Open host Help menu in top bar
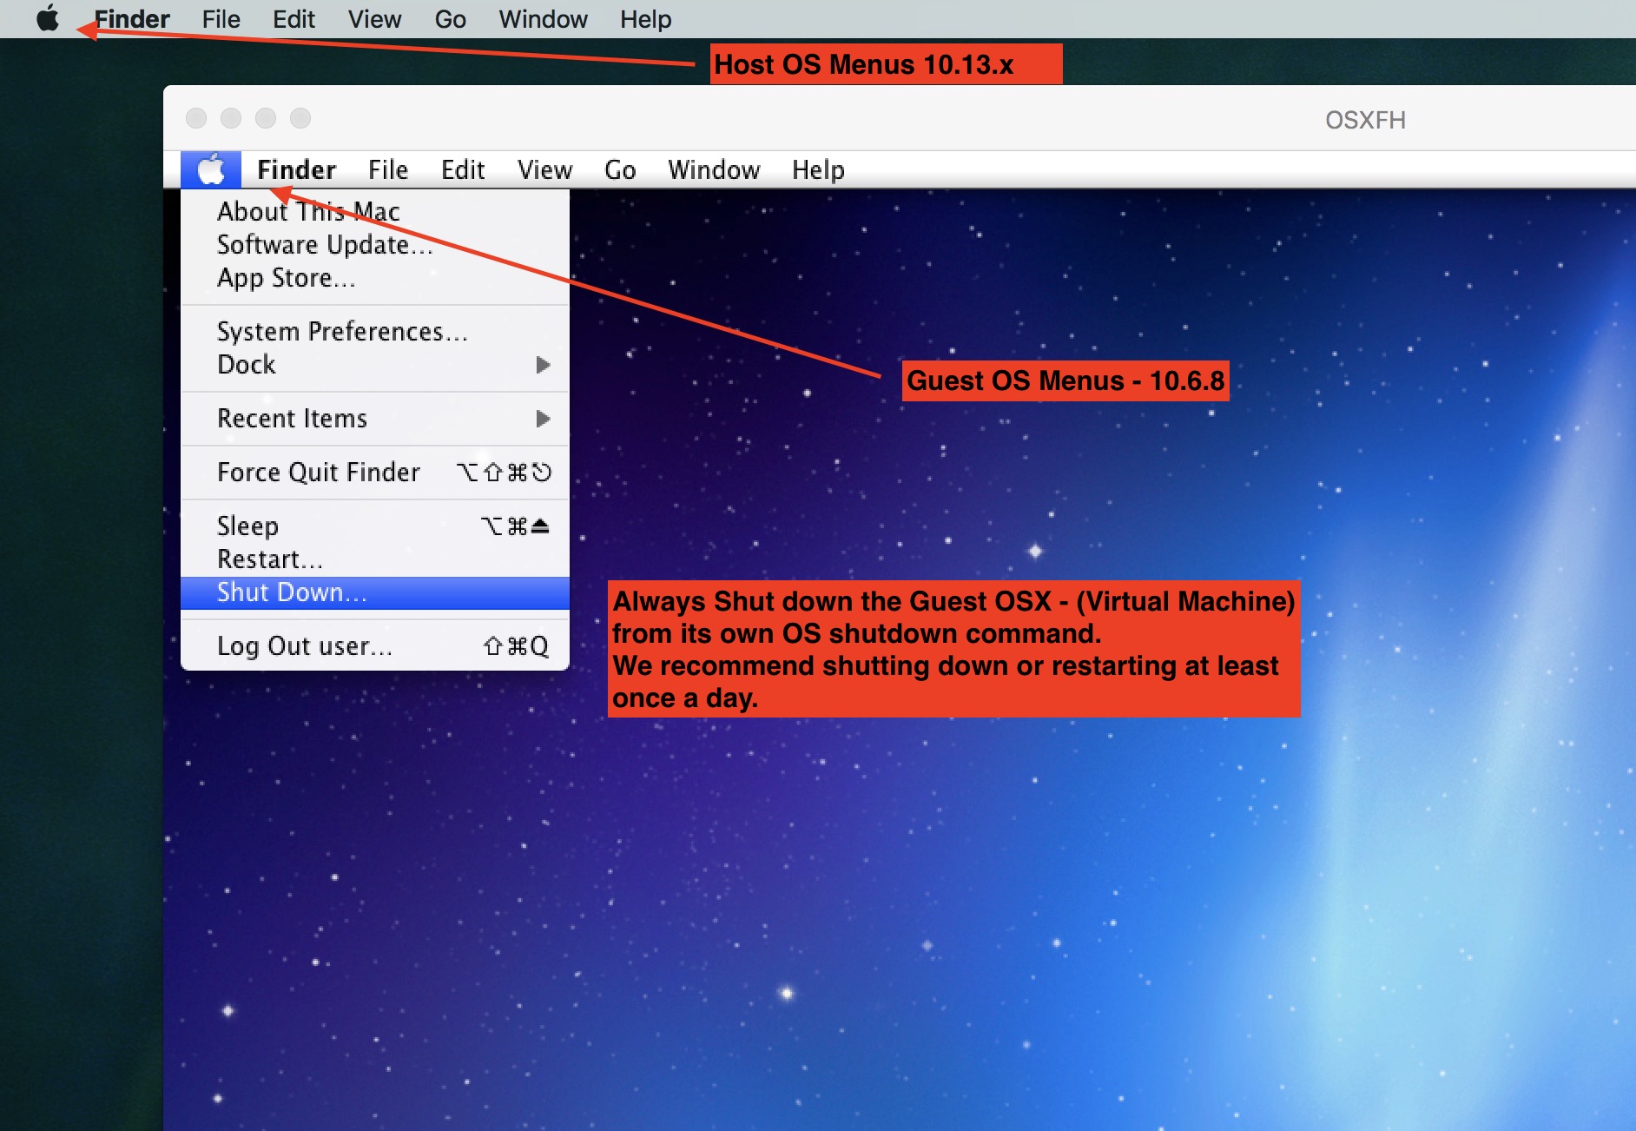The height and width of the screenshot is (1131, 1636). 645,19
